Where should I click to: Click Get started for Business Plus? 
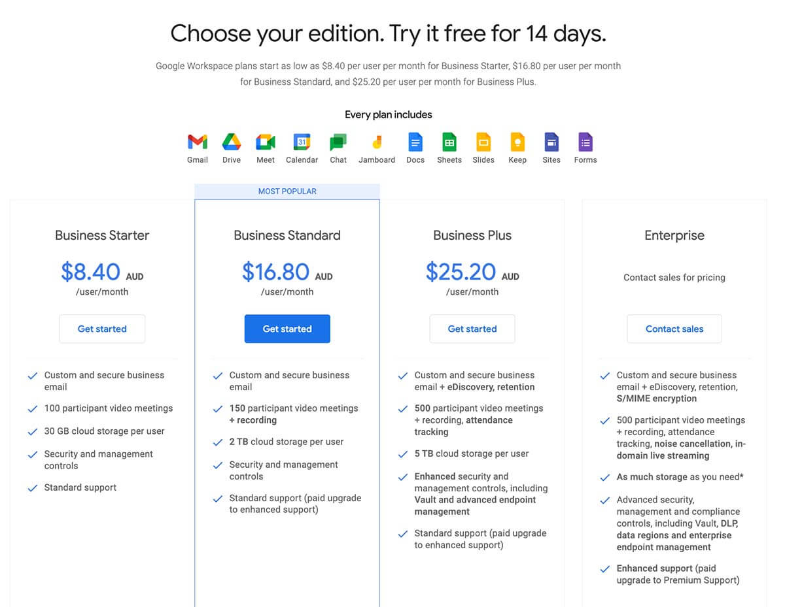point(472,329)
